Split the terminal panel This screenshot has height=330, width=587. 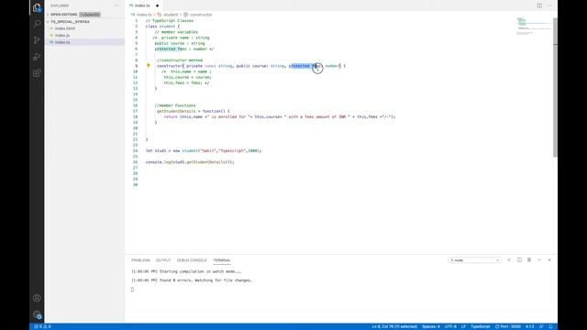(519, 260)
